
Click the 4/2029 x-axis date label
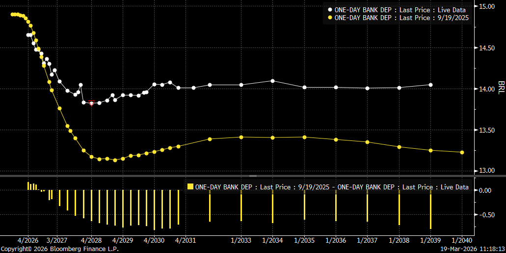(x=123, y=240)
